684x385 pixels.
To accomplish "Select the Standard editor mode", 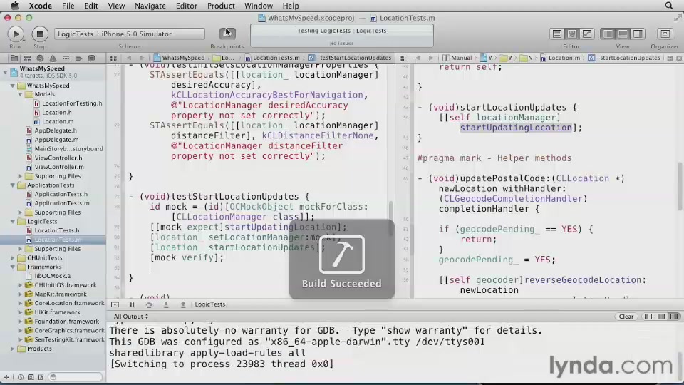I will [x=557, y=34].
